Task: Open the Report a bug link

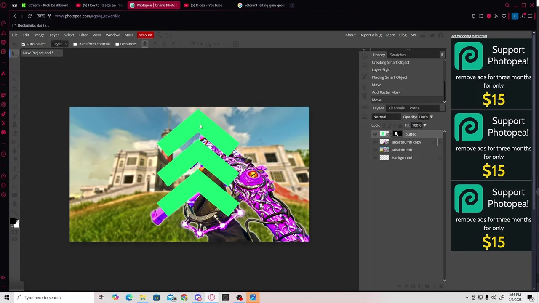Action: point(371,35)
